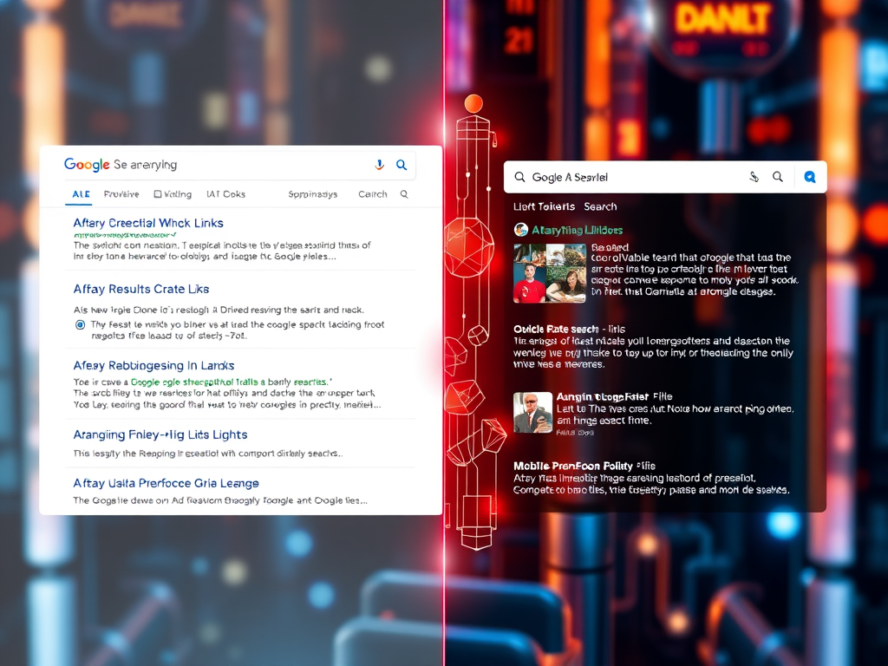
Task: Select the Caitch tab
Action: tap(373, 194)
